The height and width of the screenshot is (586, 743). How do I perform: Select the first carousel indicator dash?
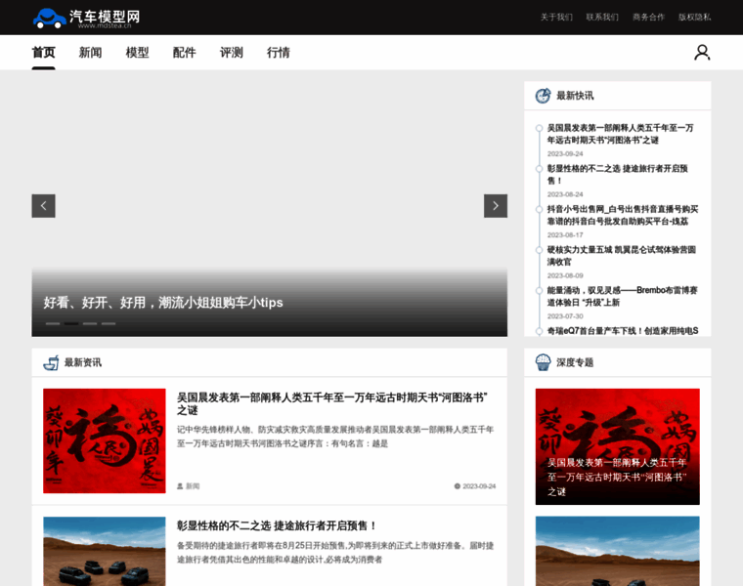pos(53,324)
